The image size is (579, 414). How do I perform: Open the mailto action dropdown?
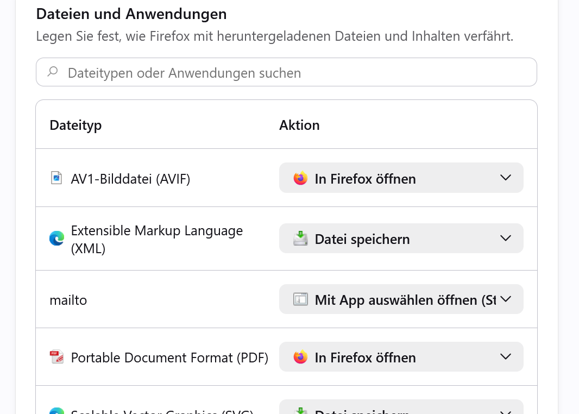[401, 299]
